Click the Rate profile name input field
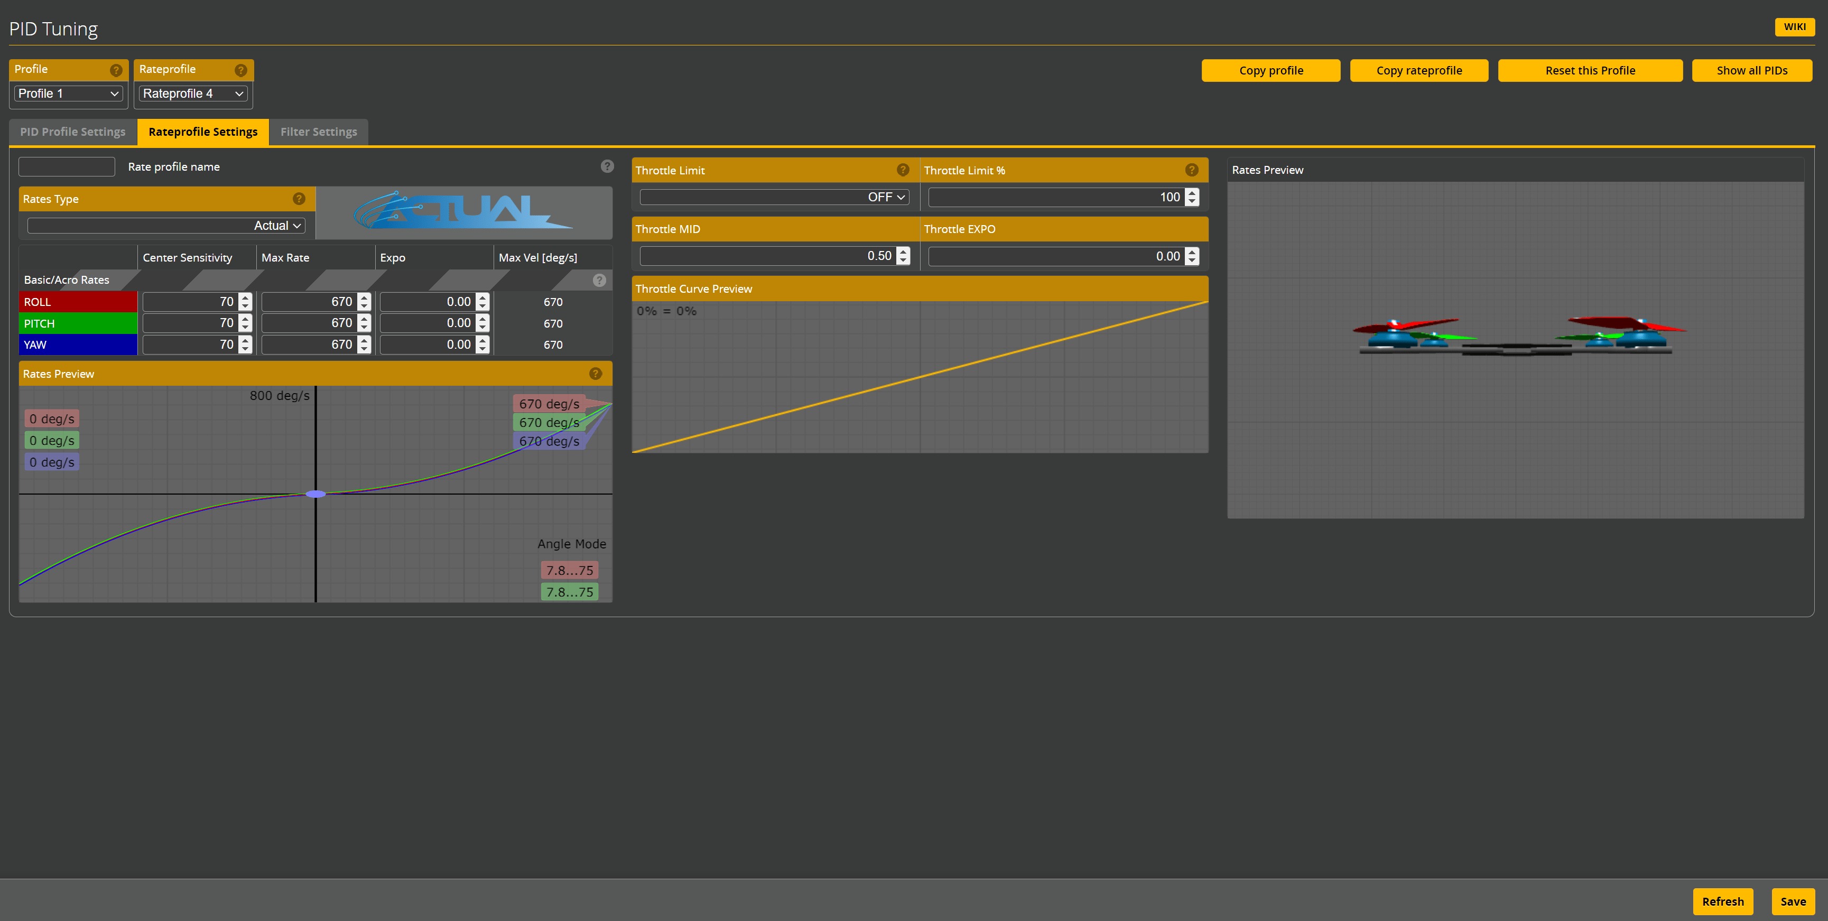This screenshot has height=921, width=1828. click(x=66, y=166)
